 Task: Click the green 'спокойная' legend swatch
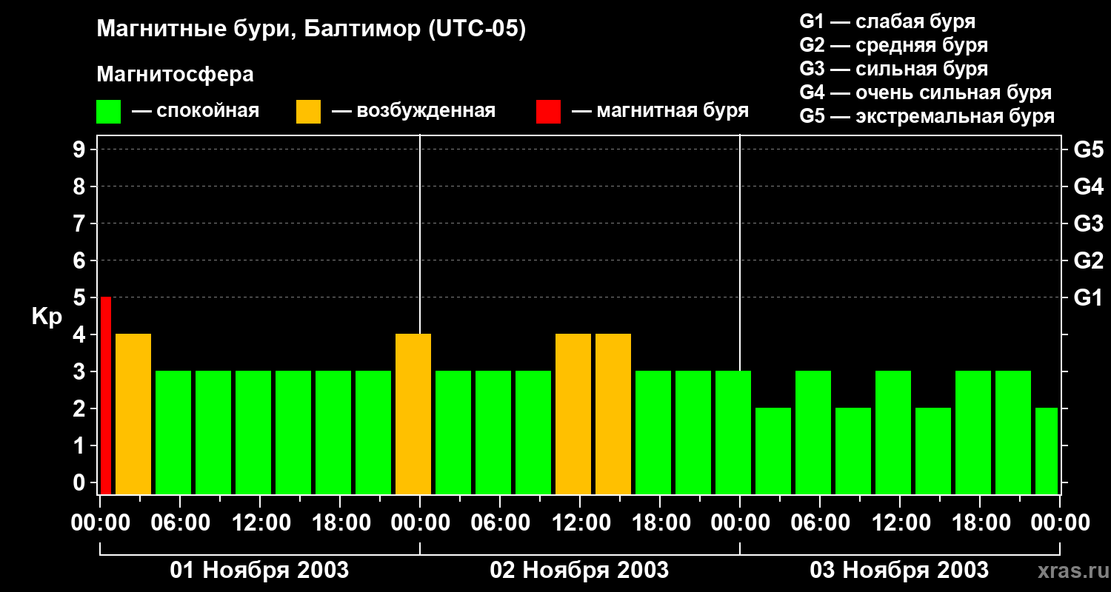108,112
